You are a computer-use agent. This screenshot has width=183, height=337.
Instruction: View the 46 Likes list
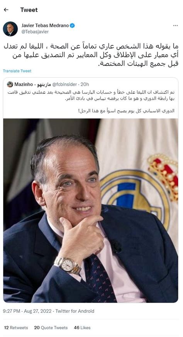82,328
